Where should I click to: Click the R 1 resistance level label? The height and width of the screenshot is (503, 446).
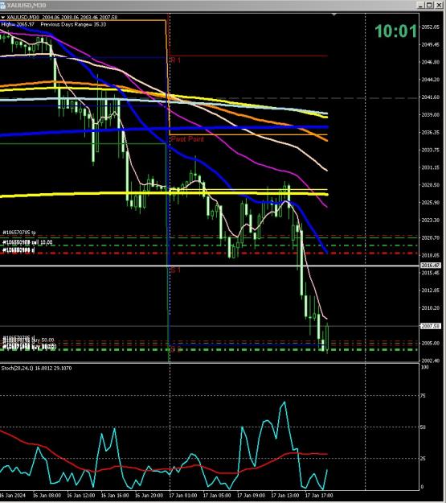point(175,60)
